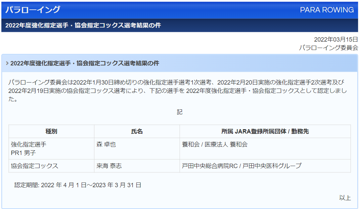Click the name 森 卓也
Viewport: 360px width, 209px height.
(x=106, y=145)
